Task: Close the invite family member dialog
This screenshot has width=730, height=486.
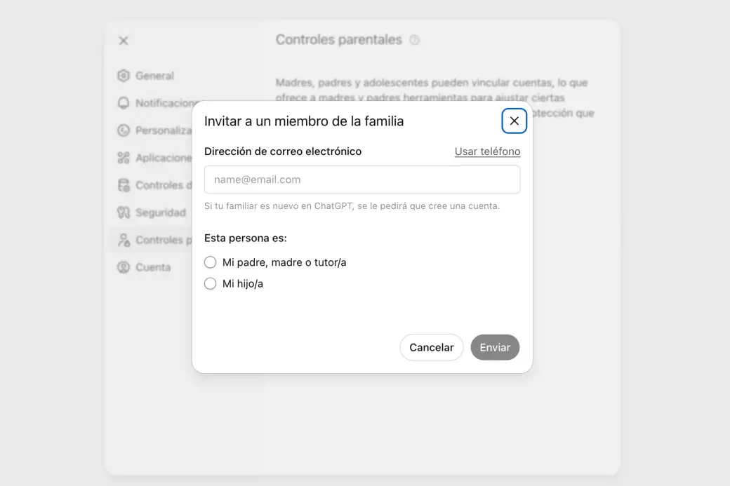Action: coord(514,121)
